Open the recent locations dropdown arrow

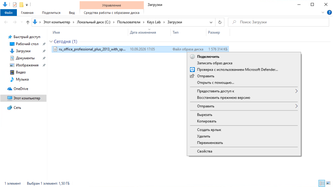tap(21, 22)
